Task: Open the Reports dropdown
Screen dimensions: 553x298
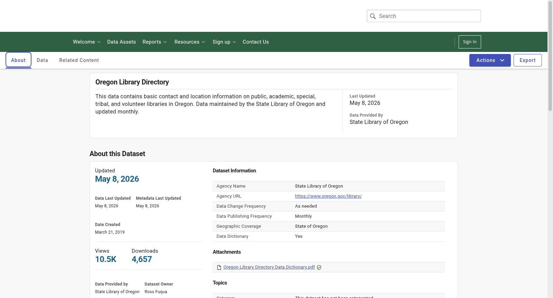Action: tap(154, 42)
